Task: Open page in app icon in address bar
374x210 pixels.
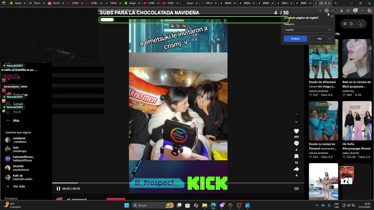Action: coord(320,10)
